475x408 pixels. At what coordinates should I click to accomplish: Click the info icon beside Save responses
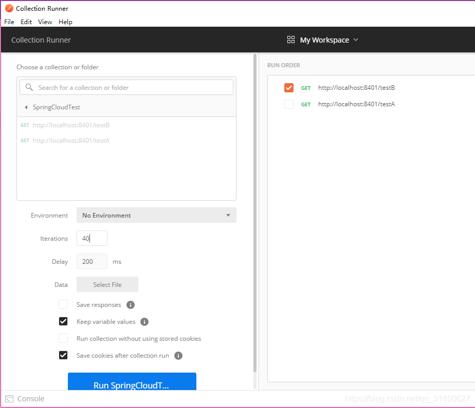131,305
